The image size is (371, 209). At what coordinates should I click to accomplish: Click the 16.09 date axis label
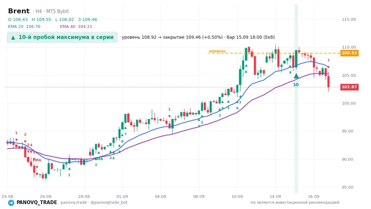click(x=314, y=196)
